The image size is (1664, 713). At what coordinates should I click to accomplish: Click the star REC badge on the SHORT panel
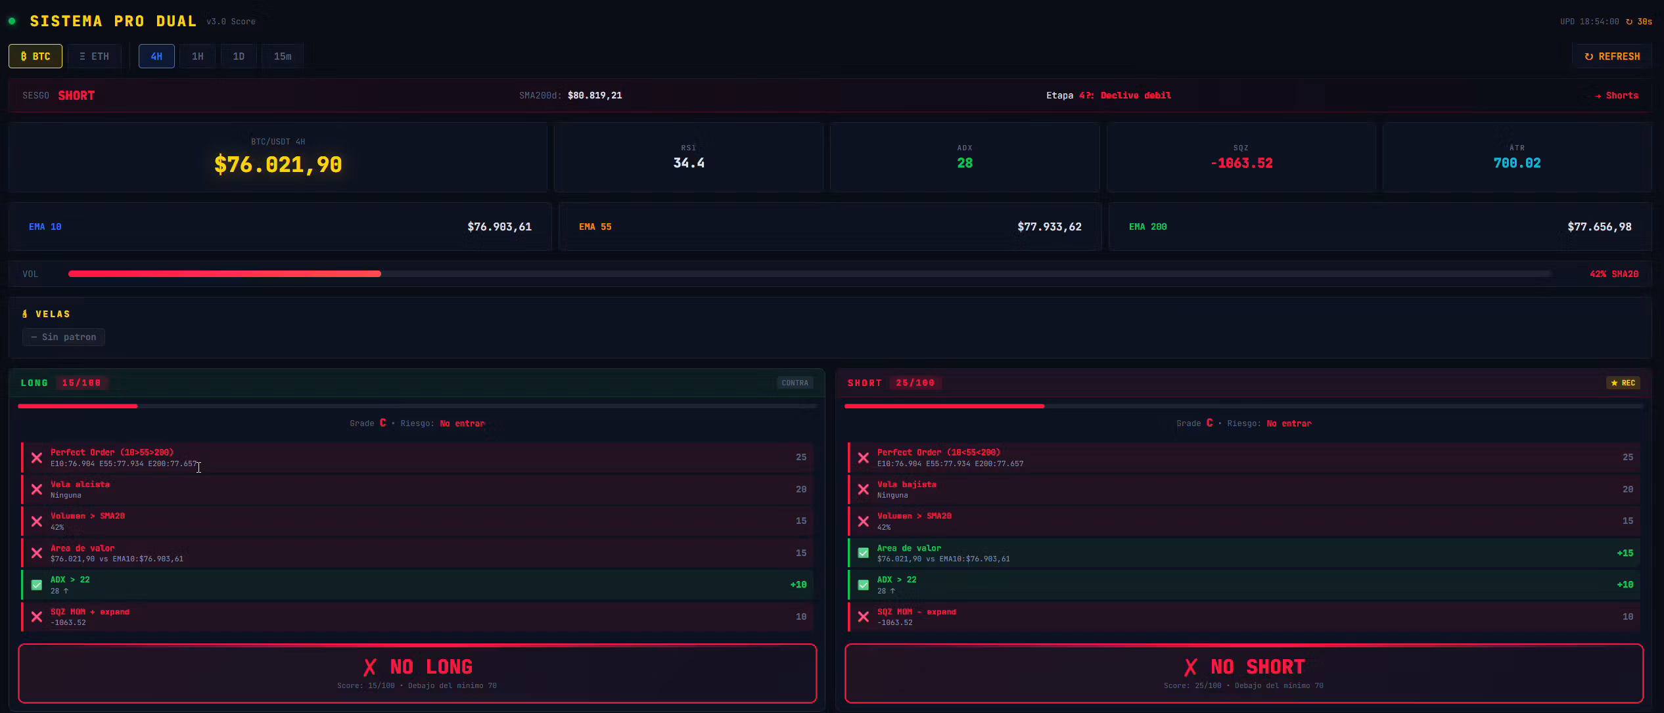tap(1623, 383)
